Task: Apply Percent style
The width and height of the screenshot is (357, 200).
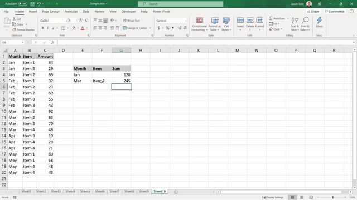Action: click(167, 28)
